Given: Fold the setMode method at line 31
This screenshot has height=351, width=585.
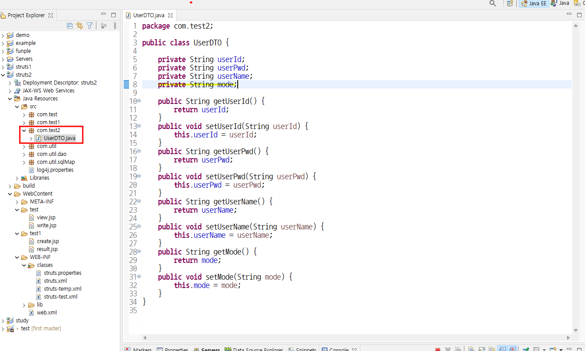Looking at the screenshot, I should tap(139, 277).
